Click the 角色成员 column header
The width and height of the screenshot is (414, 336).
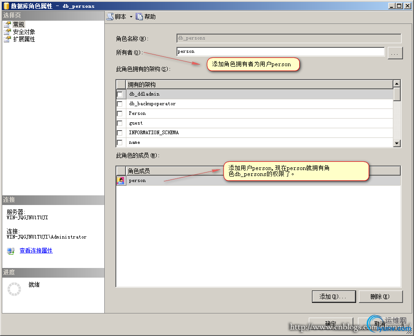(263, 171)
